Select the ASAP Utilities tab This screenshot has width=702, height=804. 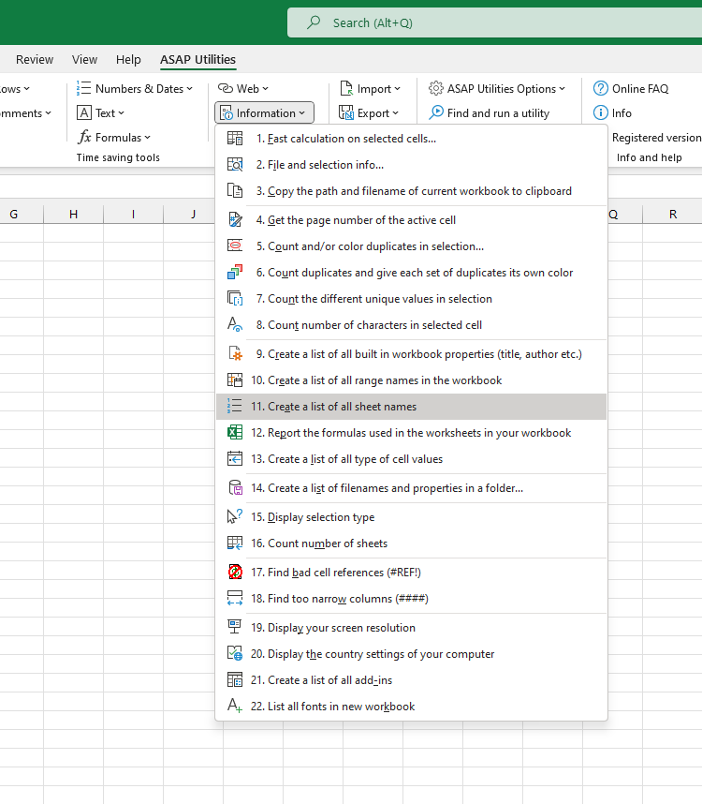(197, 59)
